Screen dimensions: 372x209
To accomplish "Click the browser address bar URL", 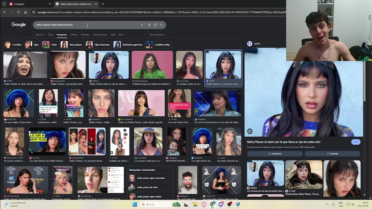I will (162, 12).
